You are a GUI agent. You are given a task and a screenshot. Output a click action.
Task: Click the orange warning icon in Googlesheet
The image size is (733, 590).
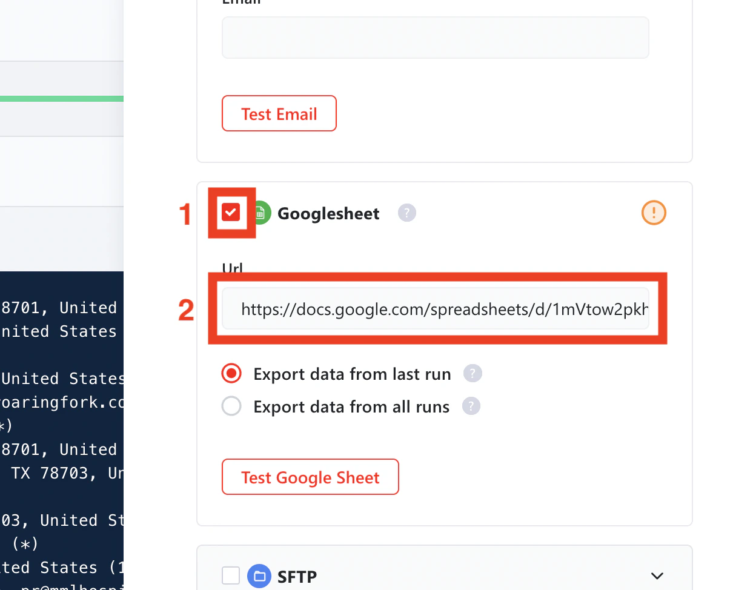(654, 213)
